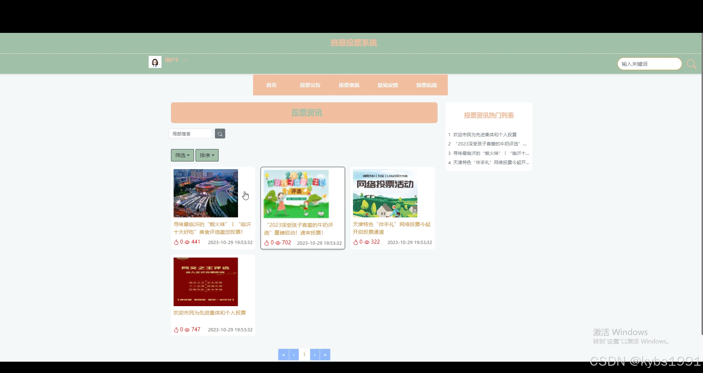Open the 投票资讯 navigation item

(349, 85)
